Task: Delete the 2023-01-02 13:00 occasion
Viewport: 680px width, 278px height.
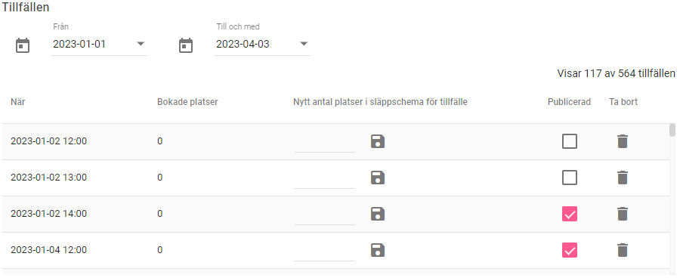Action: click(x=623, y=178)
